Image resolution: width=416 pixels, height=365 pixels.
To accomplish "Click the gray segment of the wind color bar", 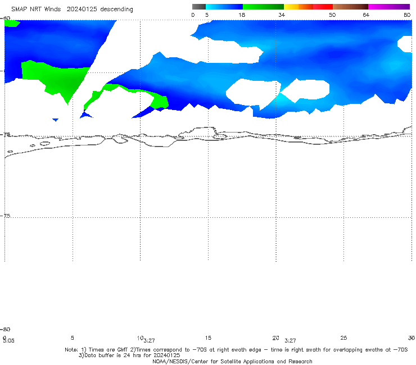I will tap(199, 7).
